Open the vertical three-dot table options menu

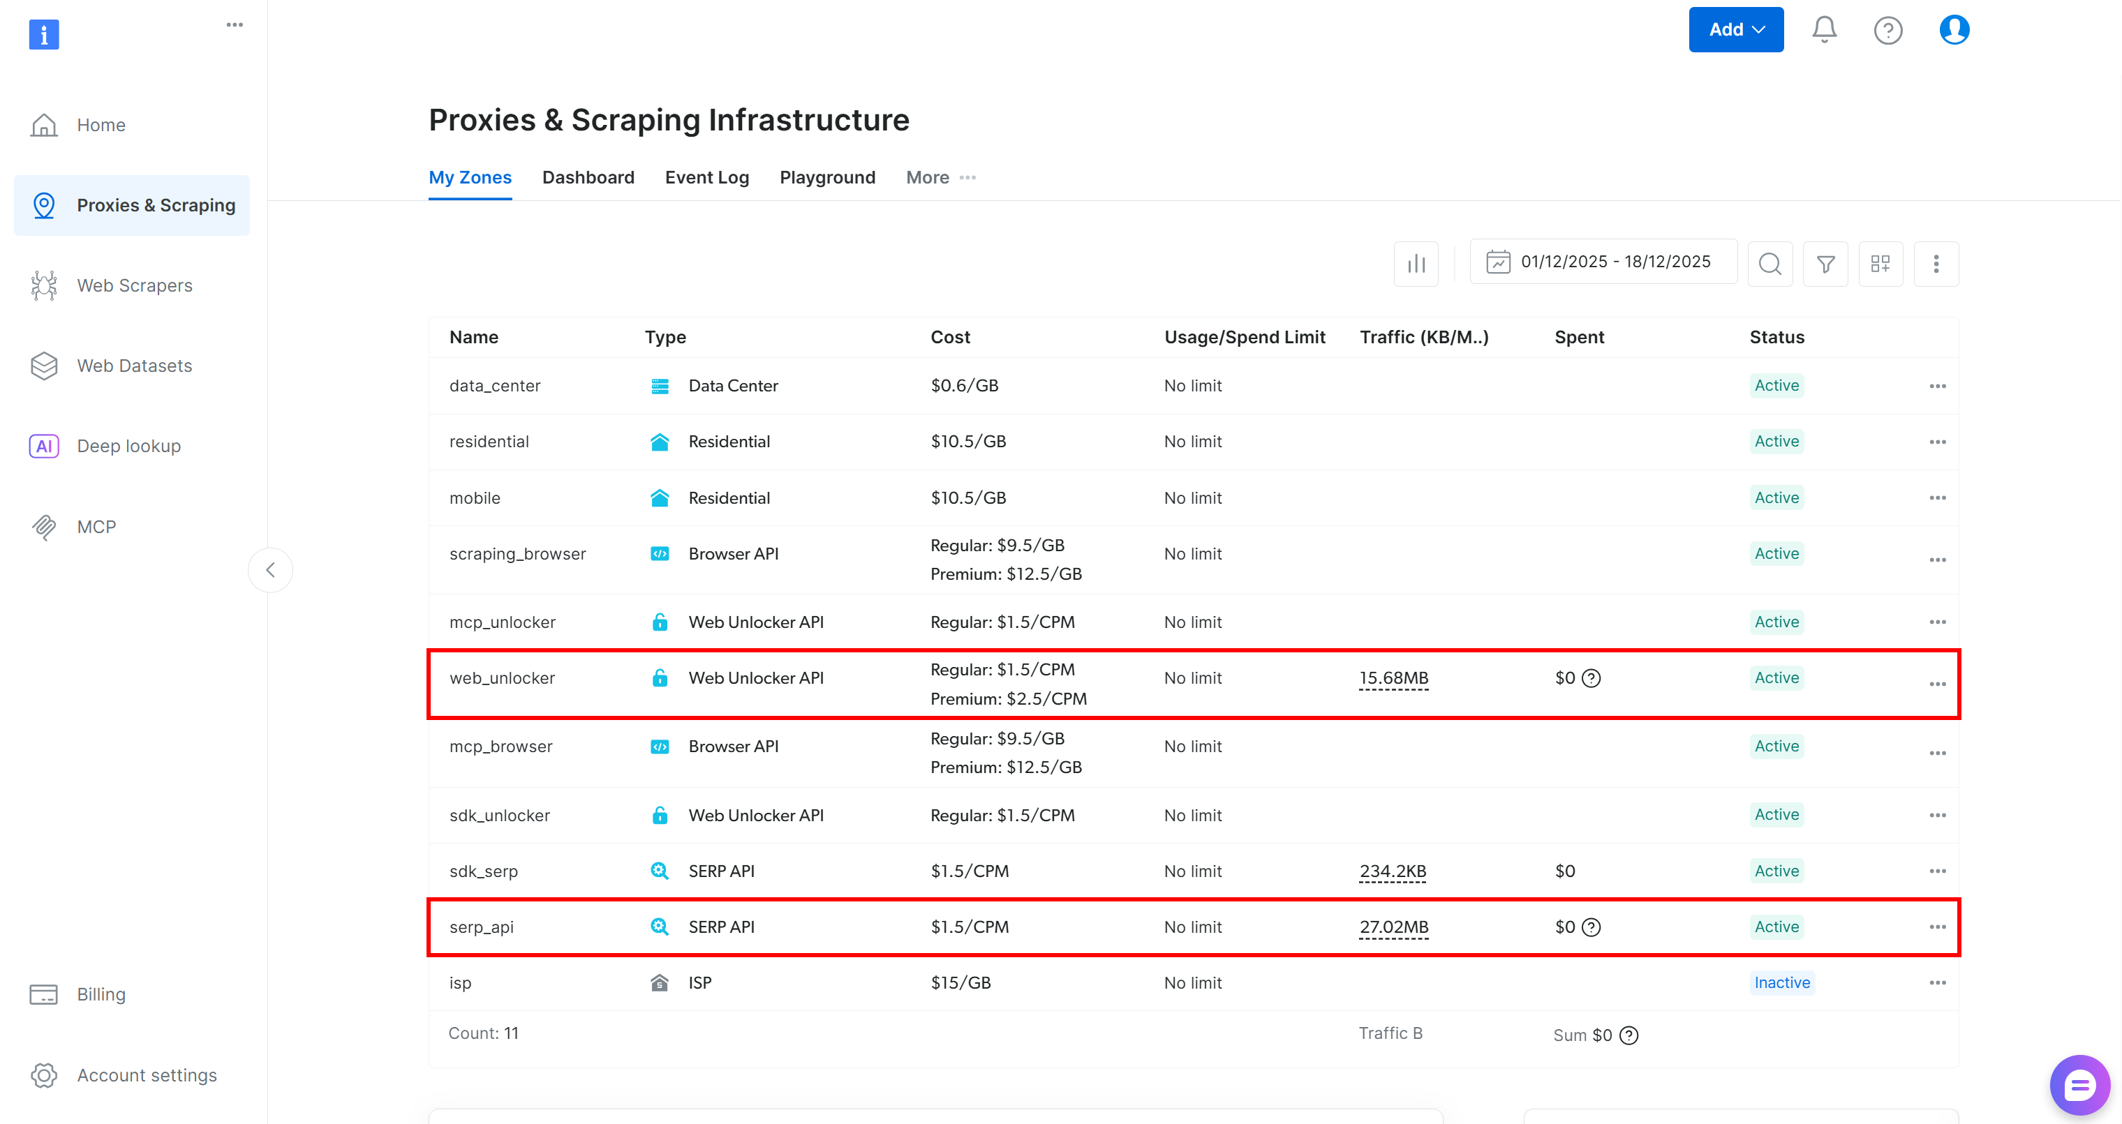click(x=1936, y=264)
